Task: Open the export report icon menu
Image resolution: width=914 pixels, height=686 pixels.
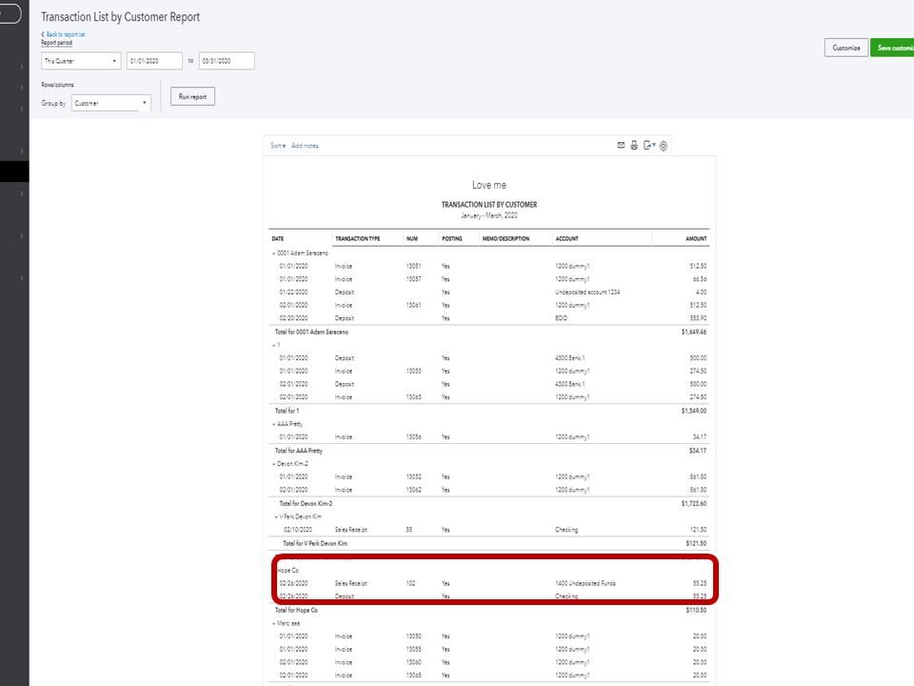Action: [x=649, y=145]
